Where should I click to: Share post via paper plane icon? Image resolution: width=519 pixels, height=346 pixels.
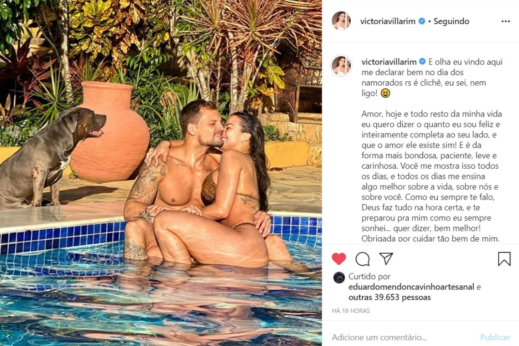tap(386, 259)
